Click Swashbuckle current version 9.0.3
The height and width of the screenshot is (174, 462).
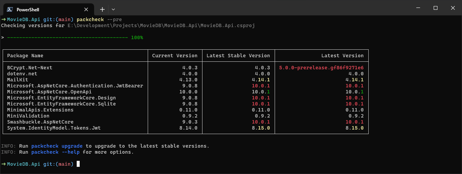click(x=190, y=122)
